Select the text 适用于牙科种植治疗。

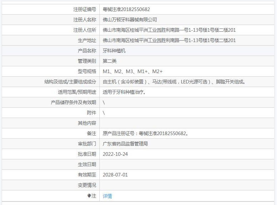[x=124, y=92]
